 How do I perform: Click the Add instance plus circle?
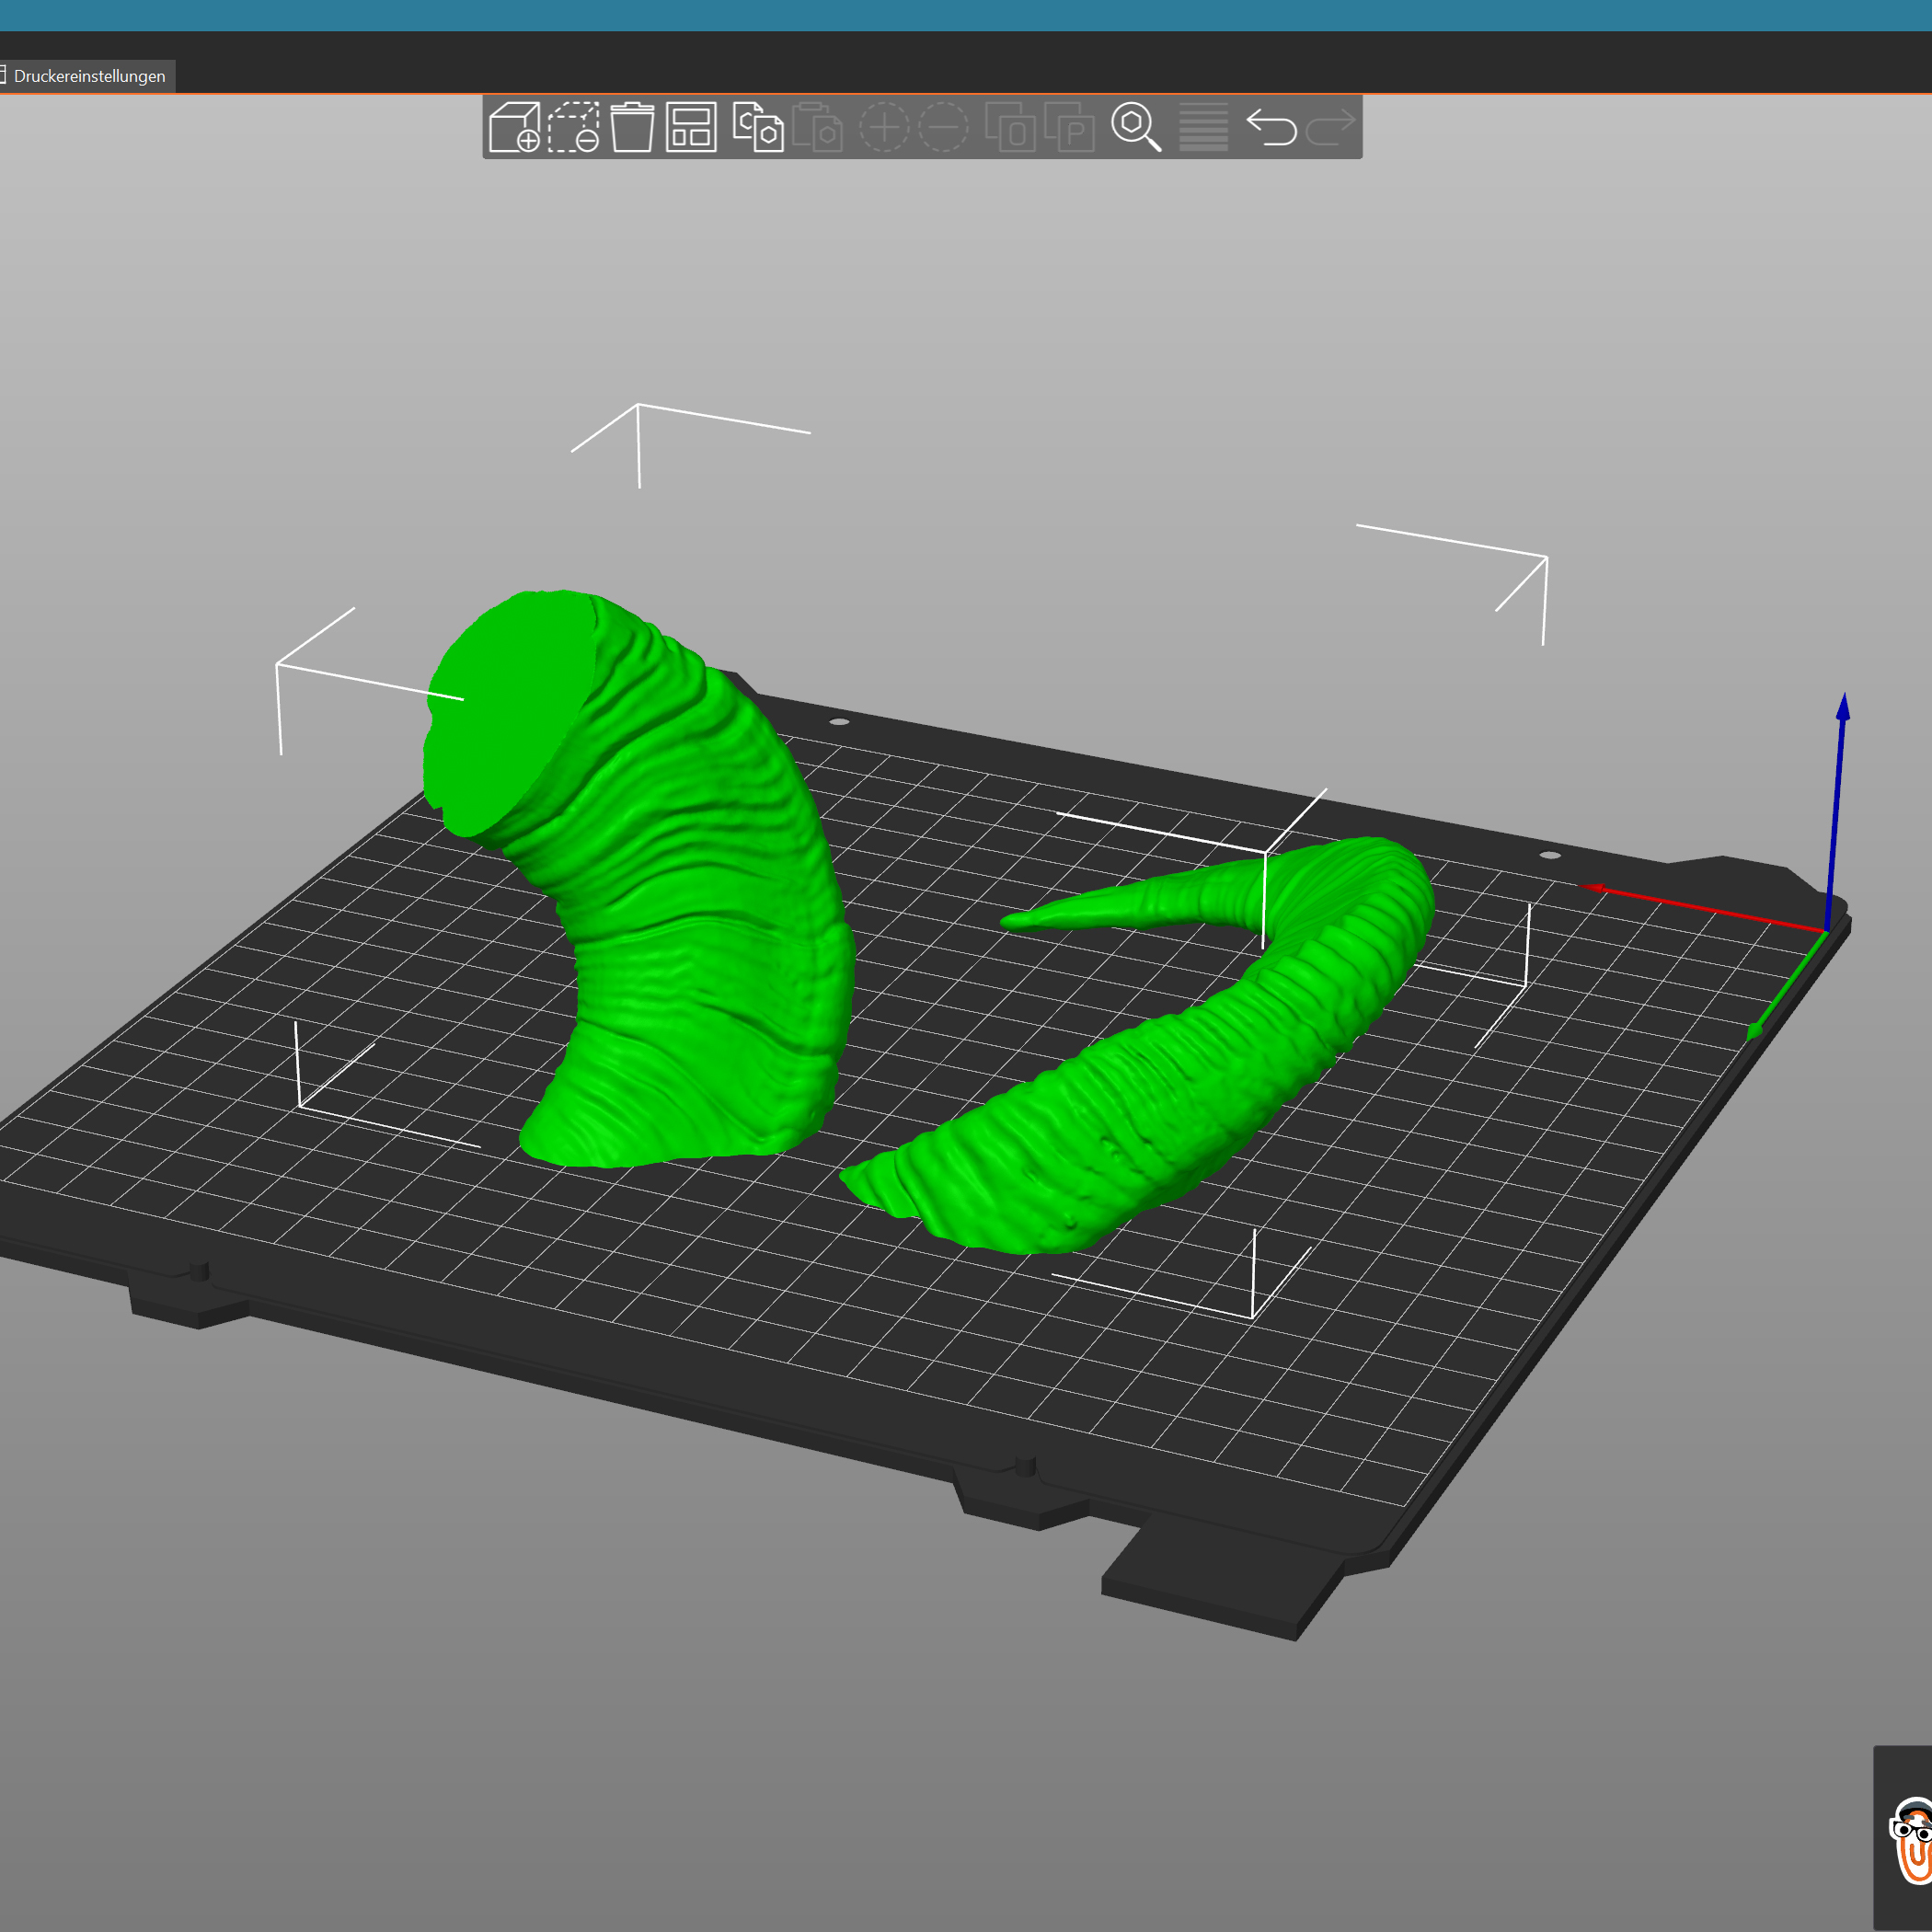coord(884,127)
